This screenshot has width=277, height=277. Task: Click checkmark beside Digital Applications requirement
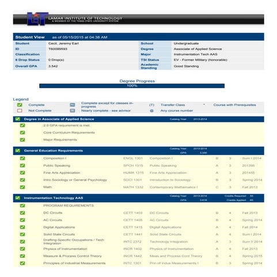[x=22, y=227]
